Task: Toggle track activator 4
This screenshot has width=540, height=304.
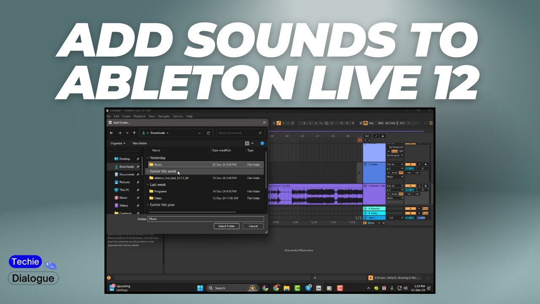Action: [x=410, y=186]
